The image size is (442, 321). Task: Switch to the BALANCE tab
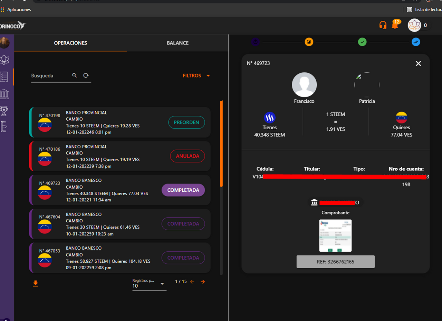177,43
